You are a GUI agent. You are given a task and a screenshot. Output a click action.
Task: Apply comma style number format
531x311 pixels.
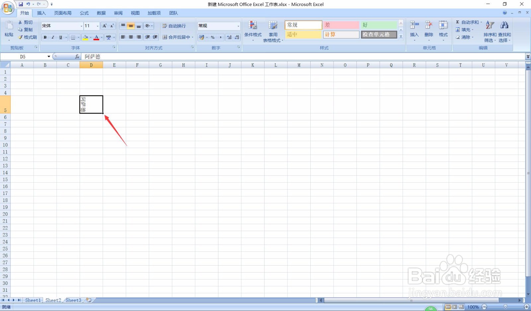(x=220, y=37)
